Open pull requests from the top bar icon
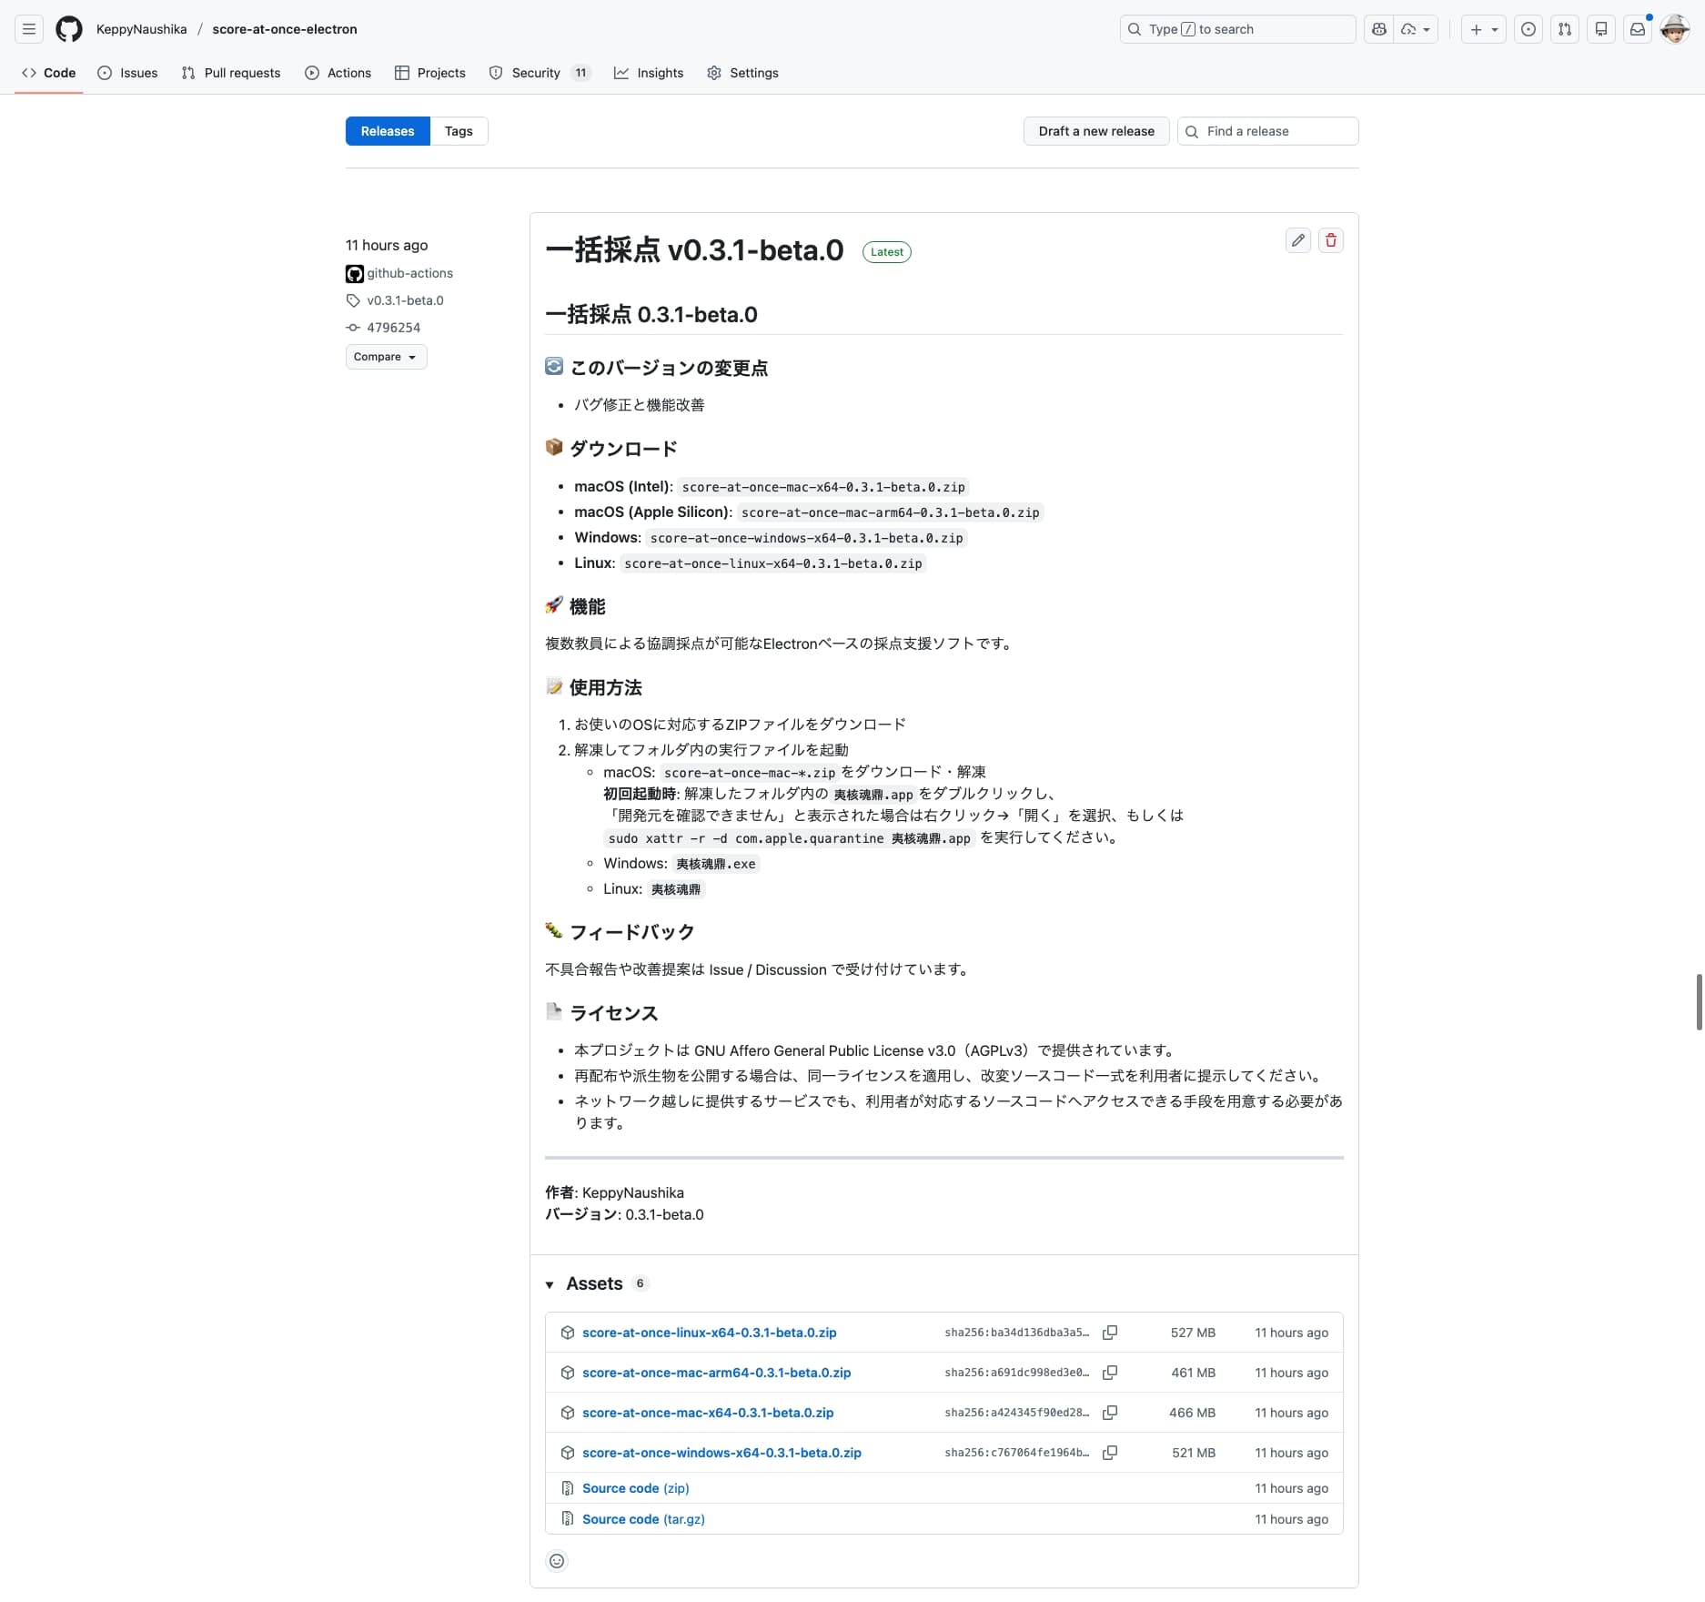Image resolution: width=1705 pixels, height=1602 pixels. point(1566,29)
